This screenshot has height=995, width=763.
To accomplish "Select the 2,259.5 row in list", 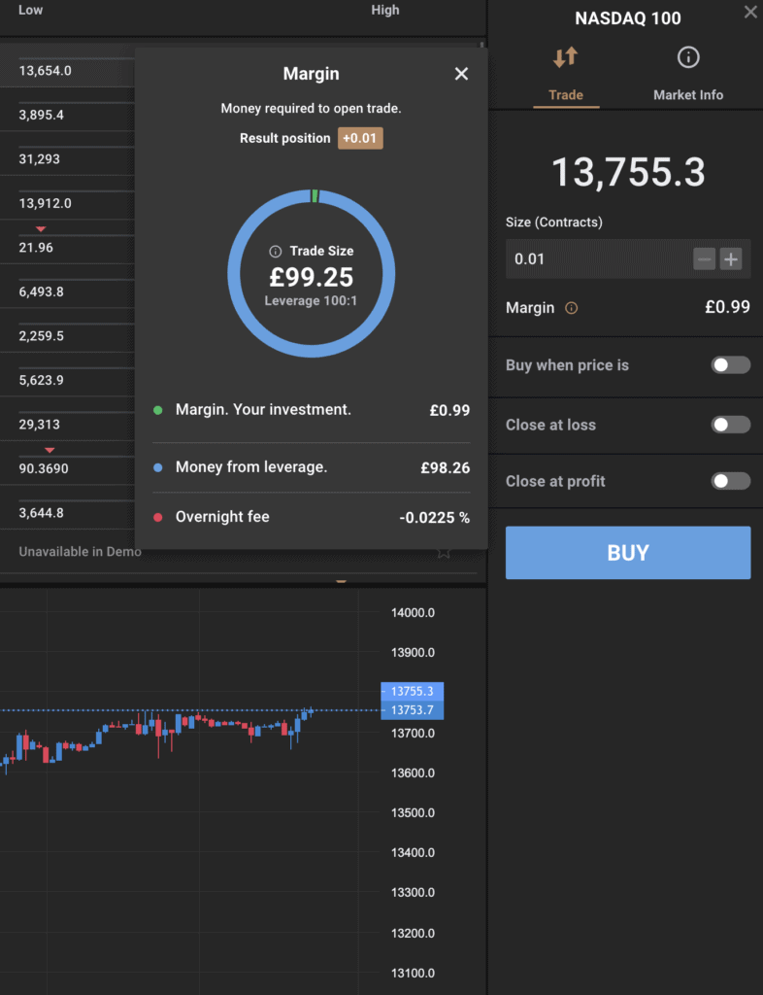I will pyautogui.click(x=67, y=335).
